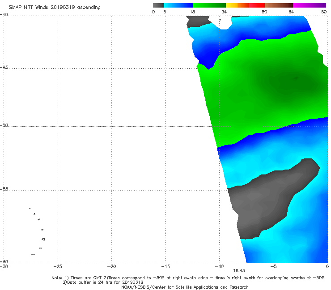Click the latitude label '-55' on the left axis

[4, 189]
